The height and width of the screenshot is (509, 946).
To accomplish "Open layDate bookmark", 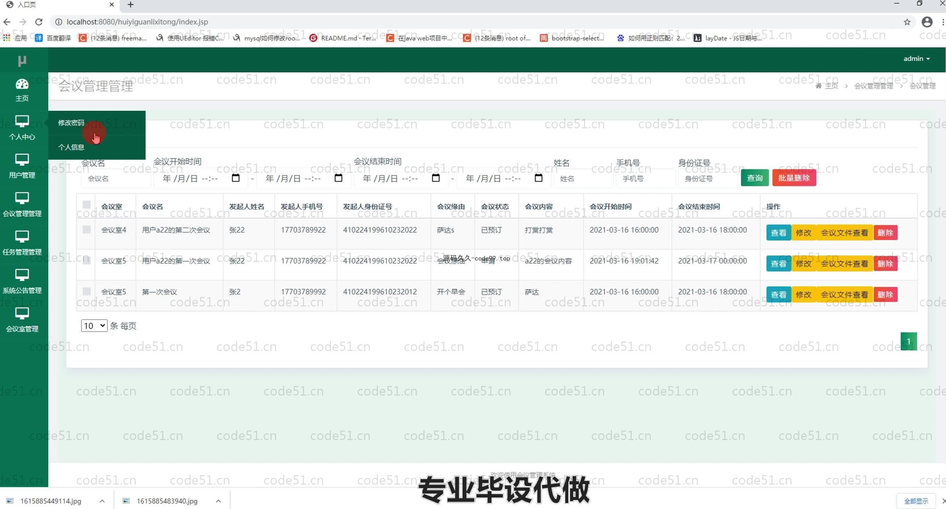I will click(728, 38).
